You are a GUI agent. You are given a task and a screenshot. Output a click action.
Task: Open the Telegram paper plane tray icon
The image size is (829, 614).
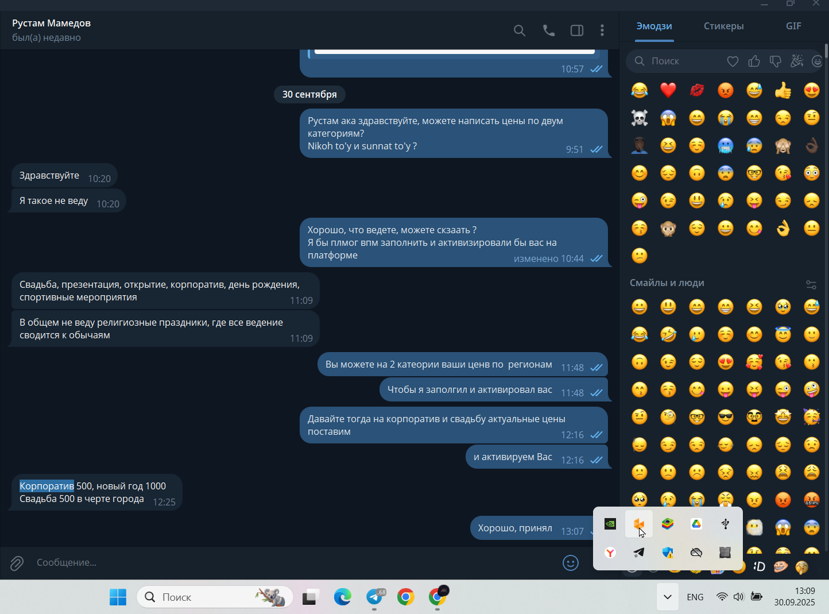click(639, 553)
